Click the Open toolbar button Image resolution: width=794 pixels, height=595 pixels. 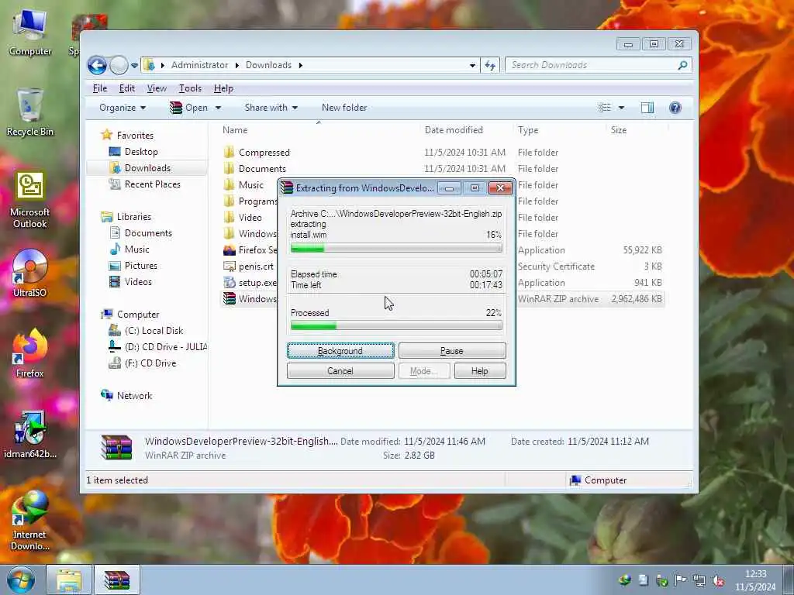[x=189, y=108]
